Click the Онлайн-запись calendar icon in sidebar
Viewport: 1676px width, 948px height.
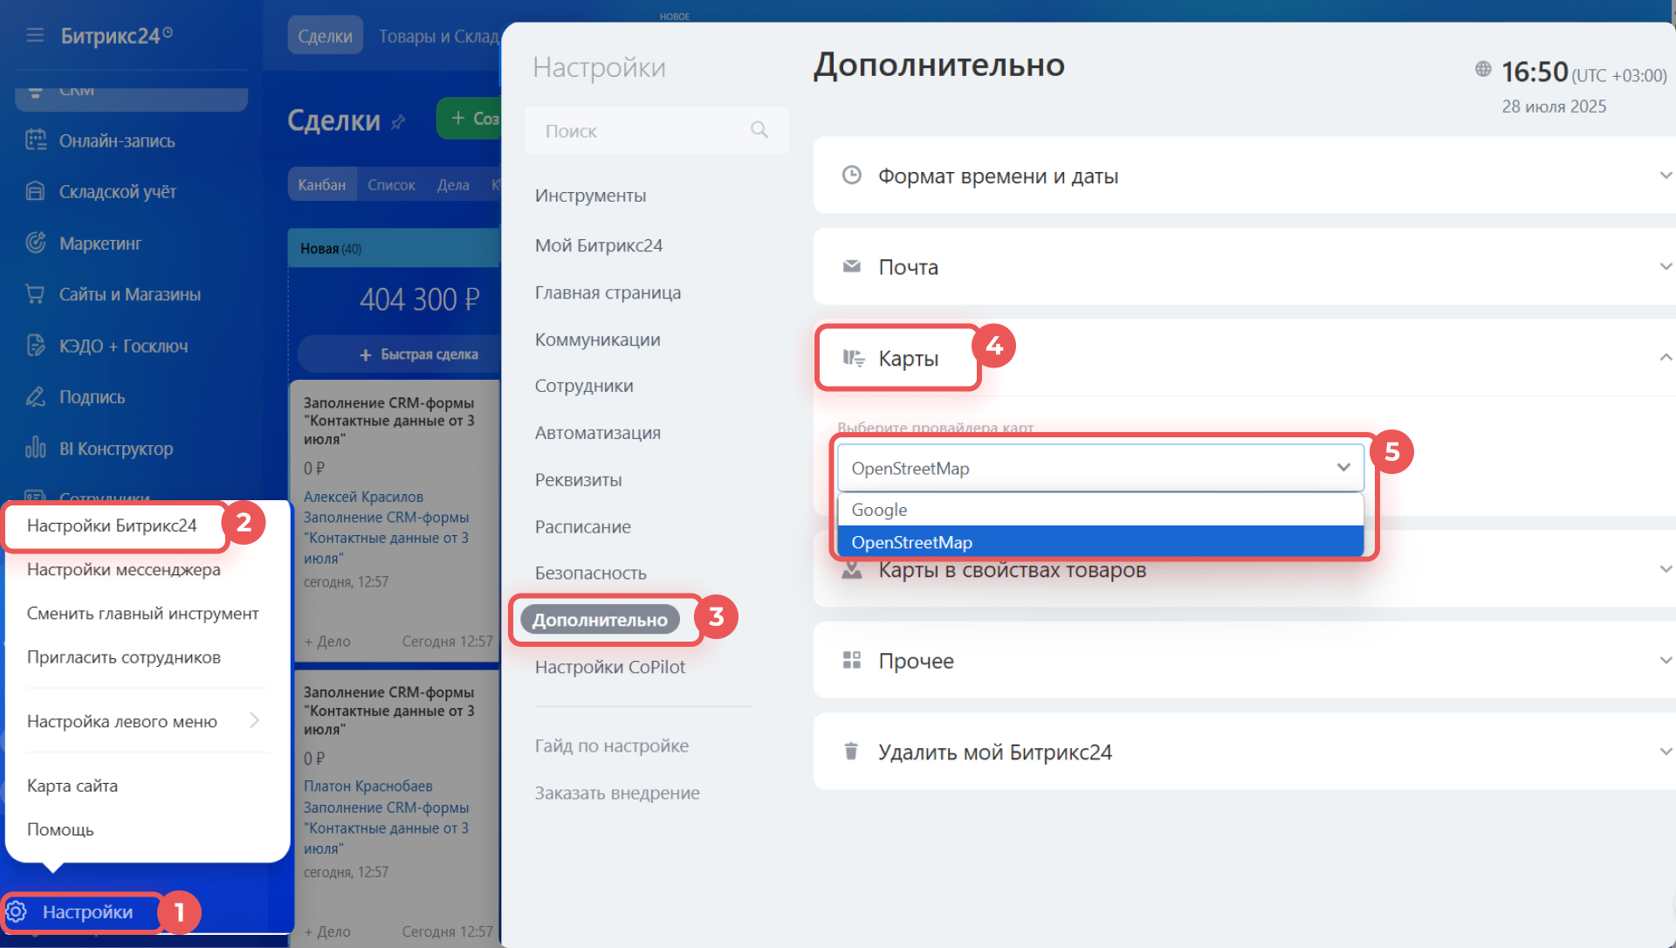[x=36, y=140]
